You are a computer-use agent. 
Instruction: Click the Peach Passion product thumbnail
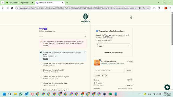(x=97, y=63)
